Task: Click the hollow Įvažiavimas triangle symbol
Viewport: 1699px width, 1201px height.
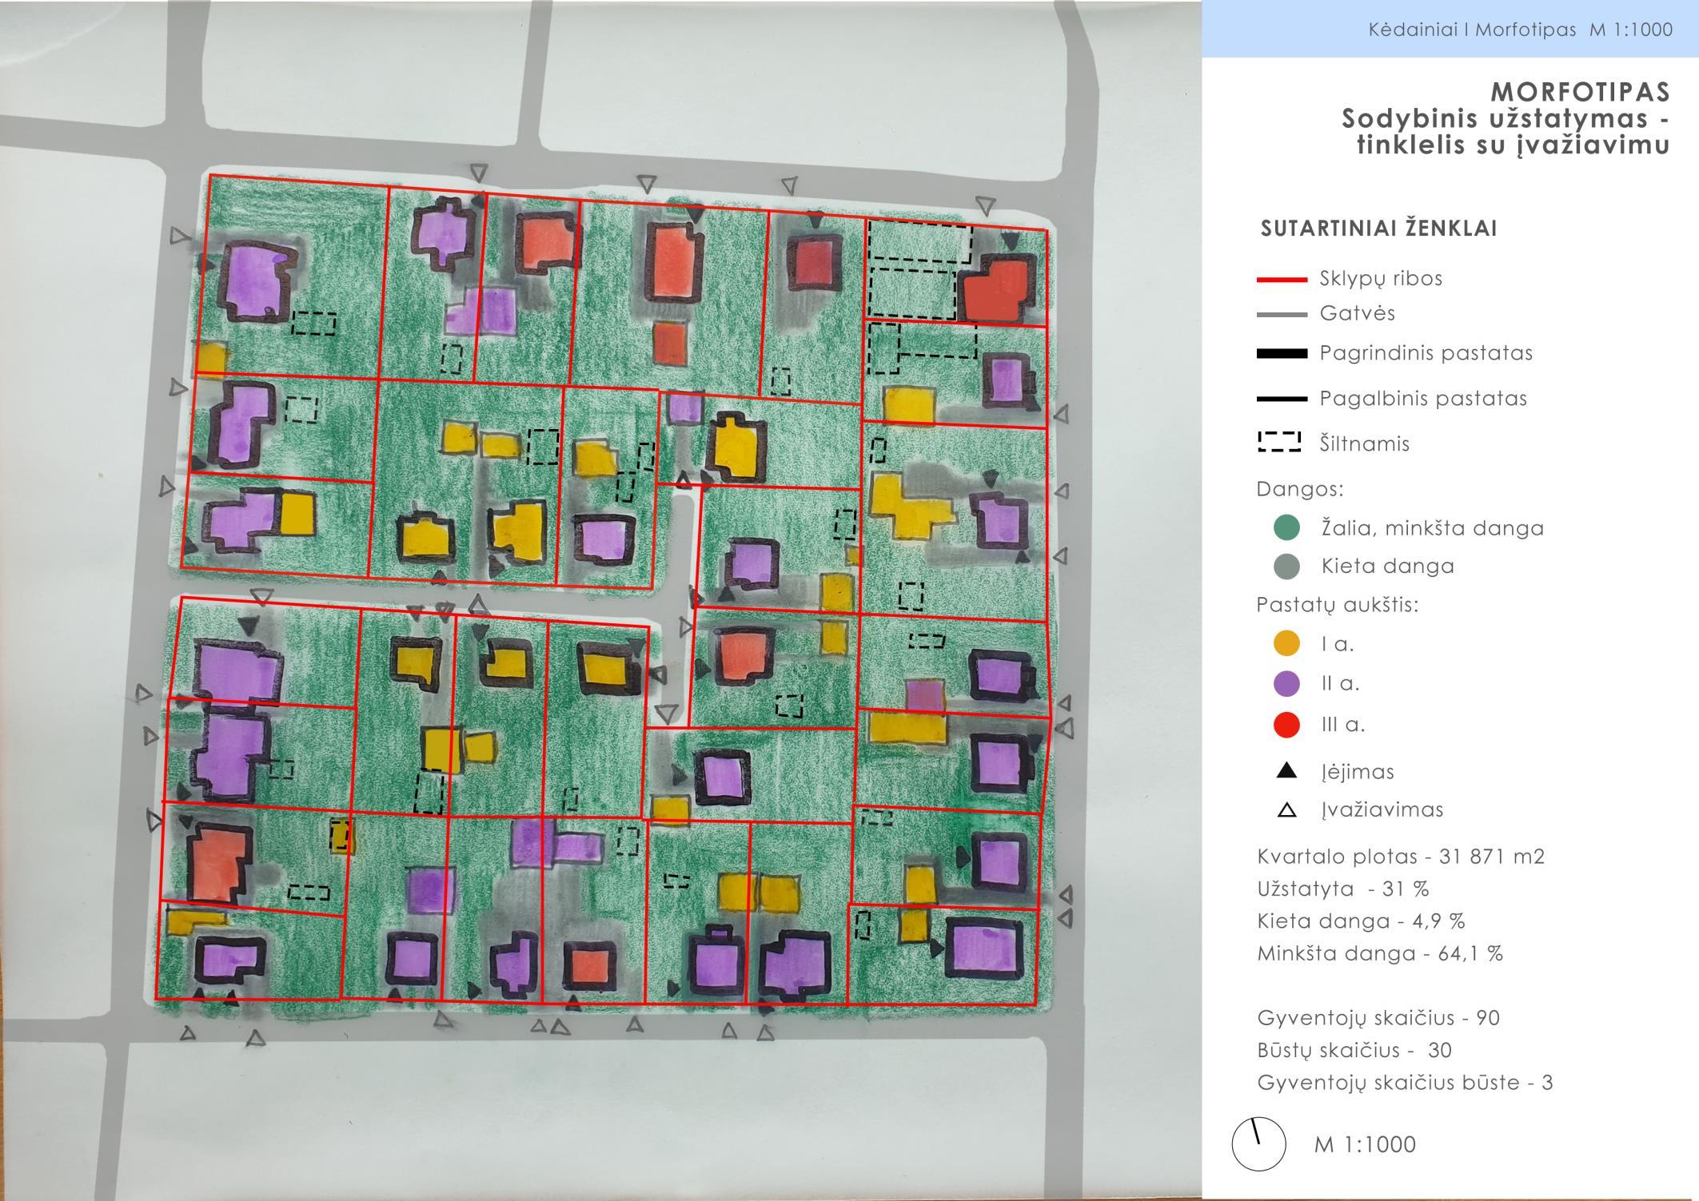Action: [x=1286, y=809]
